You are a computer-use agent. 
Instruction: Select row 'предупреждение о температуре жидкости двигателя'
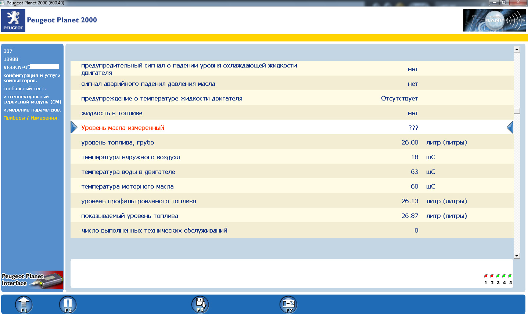click(x=292, y=98)
